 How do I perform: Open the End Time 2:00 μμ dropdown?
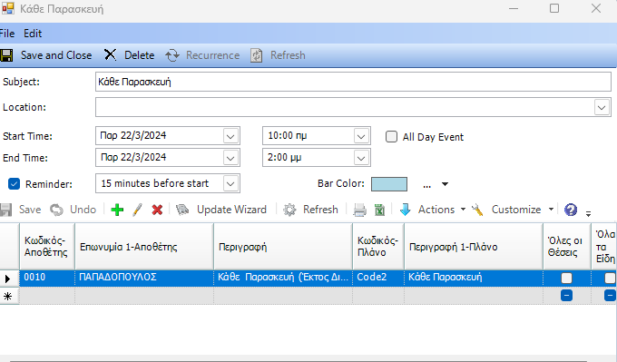361,158
